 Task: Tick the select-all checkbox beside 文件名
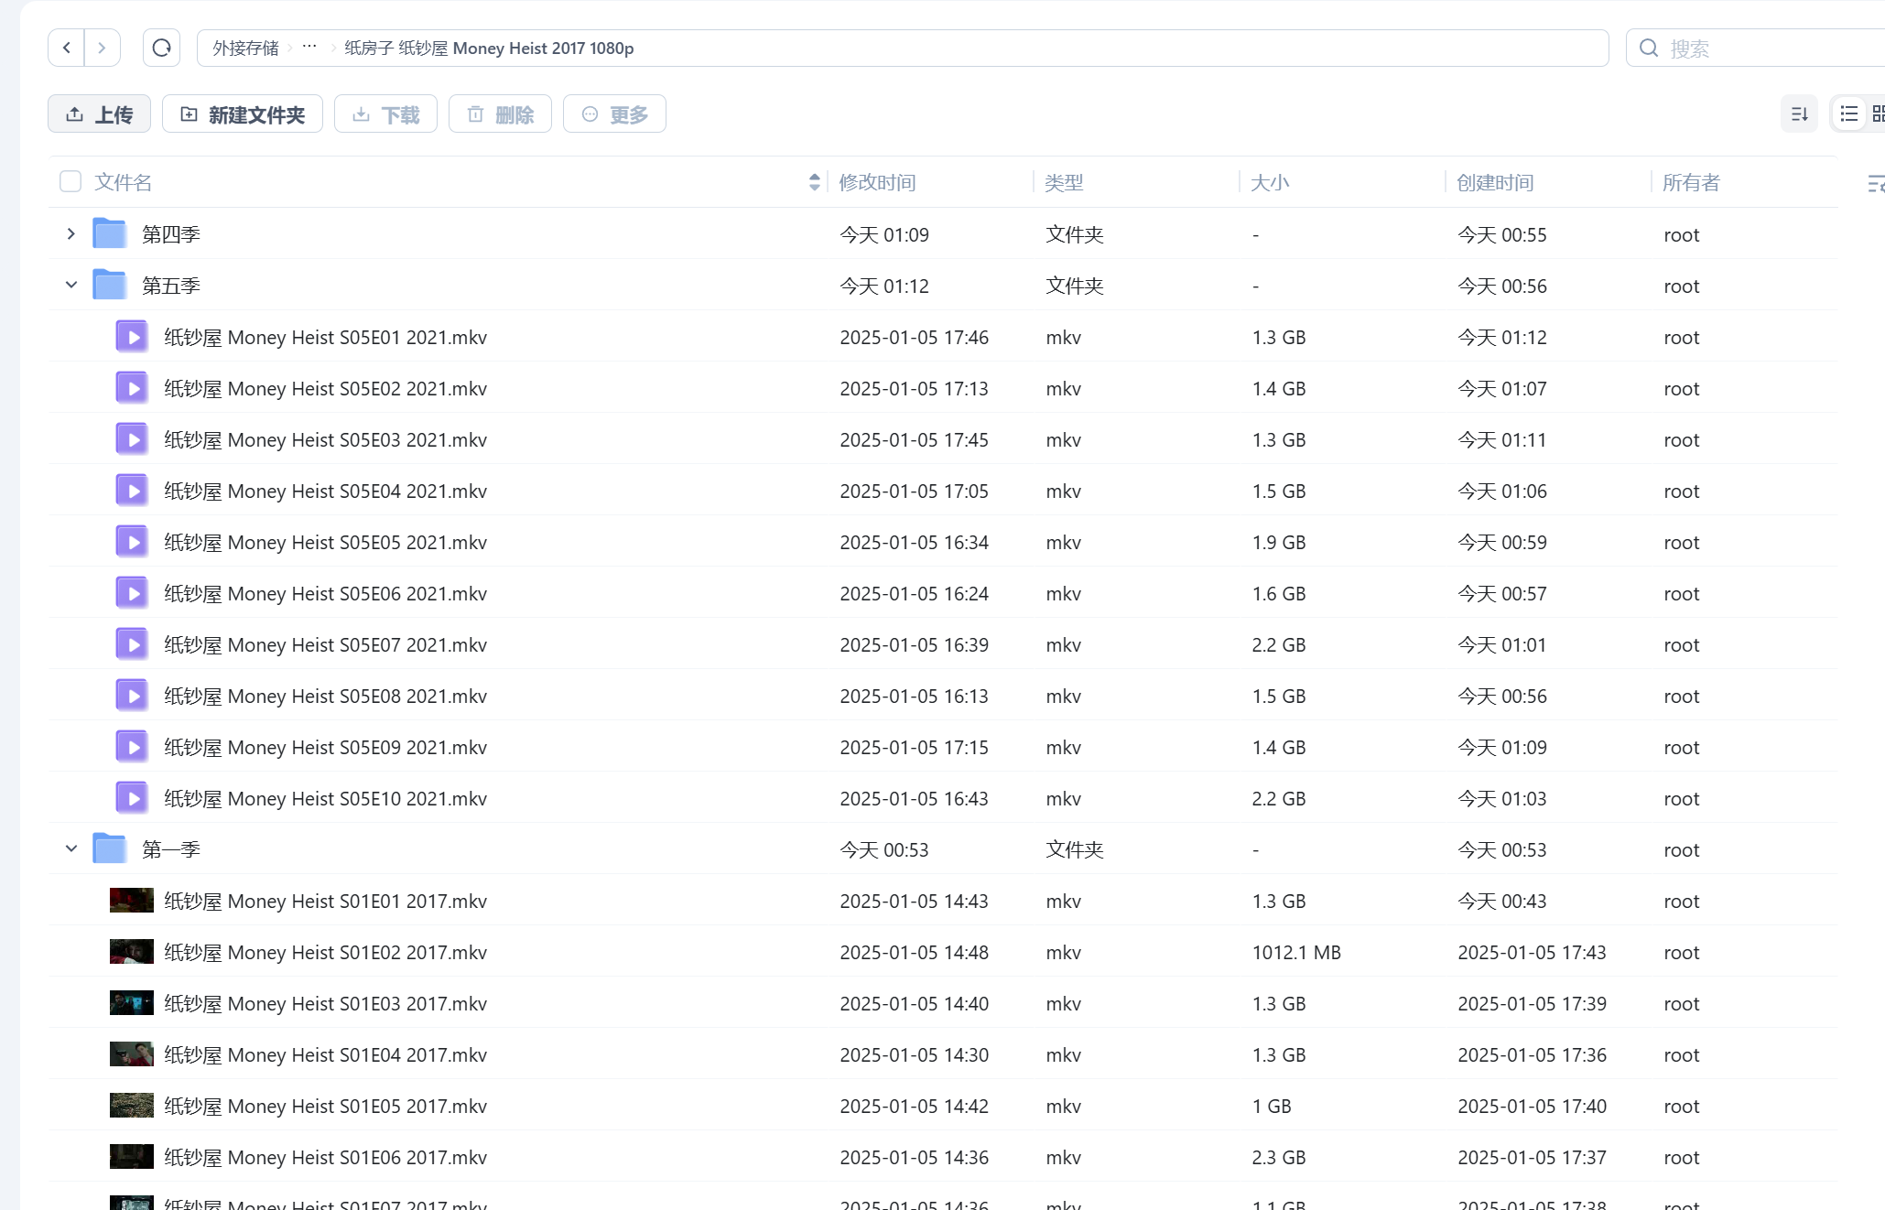point(70,181)
